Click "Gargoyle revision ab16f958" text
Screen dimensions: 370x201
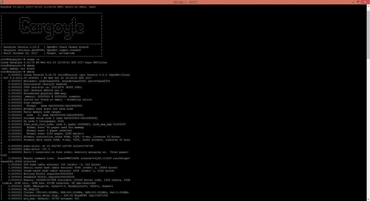pos(23,50)
